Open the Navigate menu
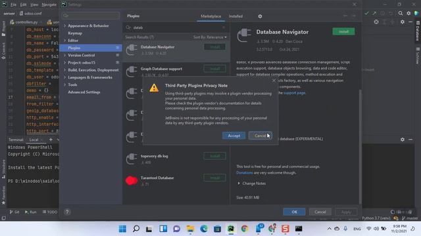Screen dimensions: 421x236 tap(49, 5)
